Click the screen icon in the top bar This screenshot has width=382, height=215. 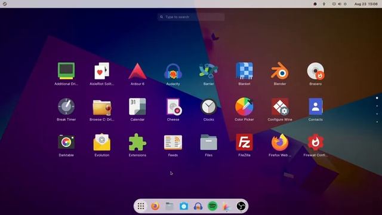coord(334,4)
